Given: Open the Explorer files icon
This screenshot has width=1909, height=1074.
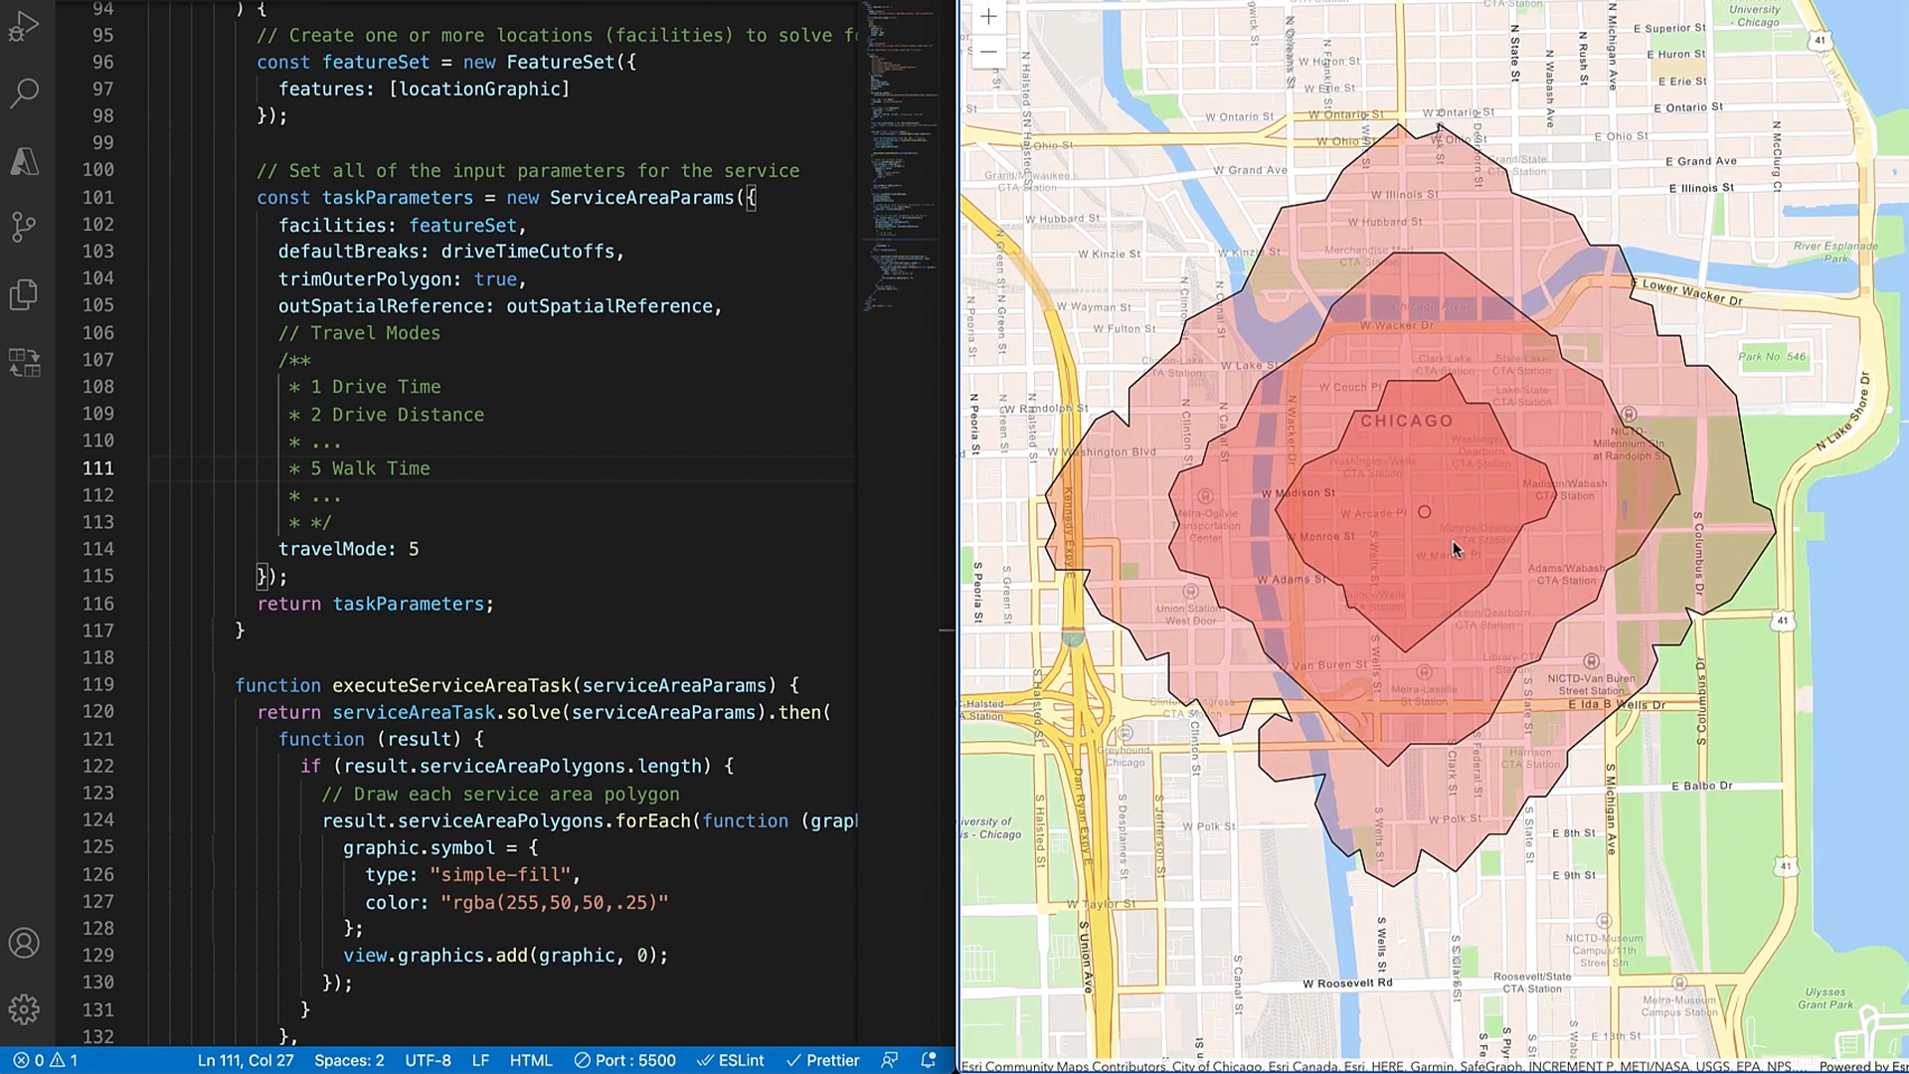Looking at the screenshot, I should (x=24, y=294).
